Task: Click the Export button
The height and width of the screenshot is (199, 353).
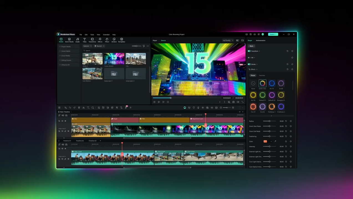Action: point(273,34)
